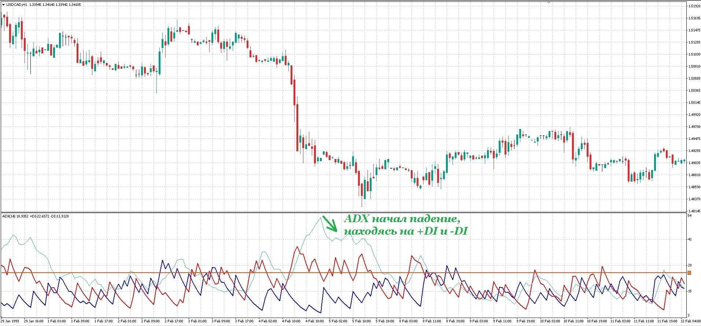Select the orange level 25 value tag
The image size is (701, 326).
(689, 273)
